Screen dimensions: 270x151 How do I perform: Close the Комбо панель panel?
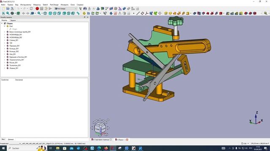tap(88, 17)
